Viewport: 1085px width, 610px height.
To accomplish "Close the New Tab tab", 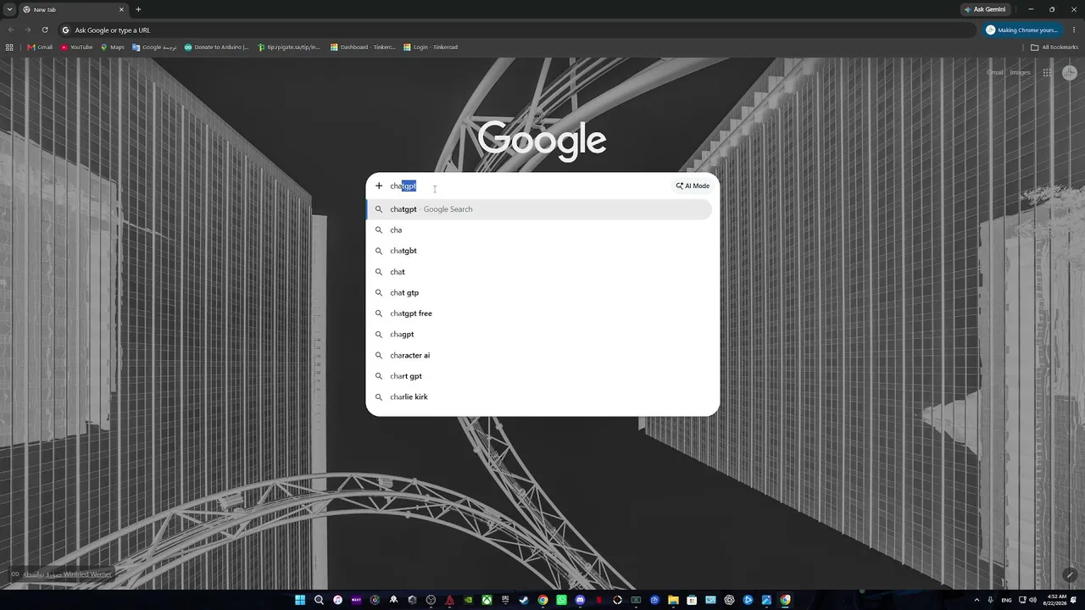I will point(121,9).
